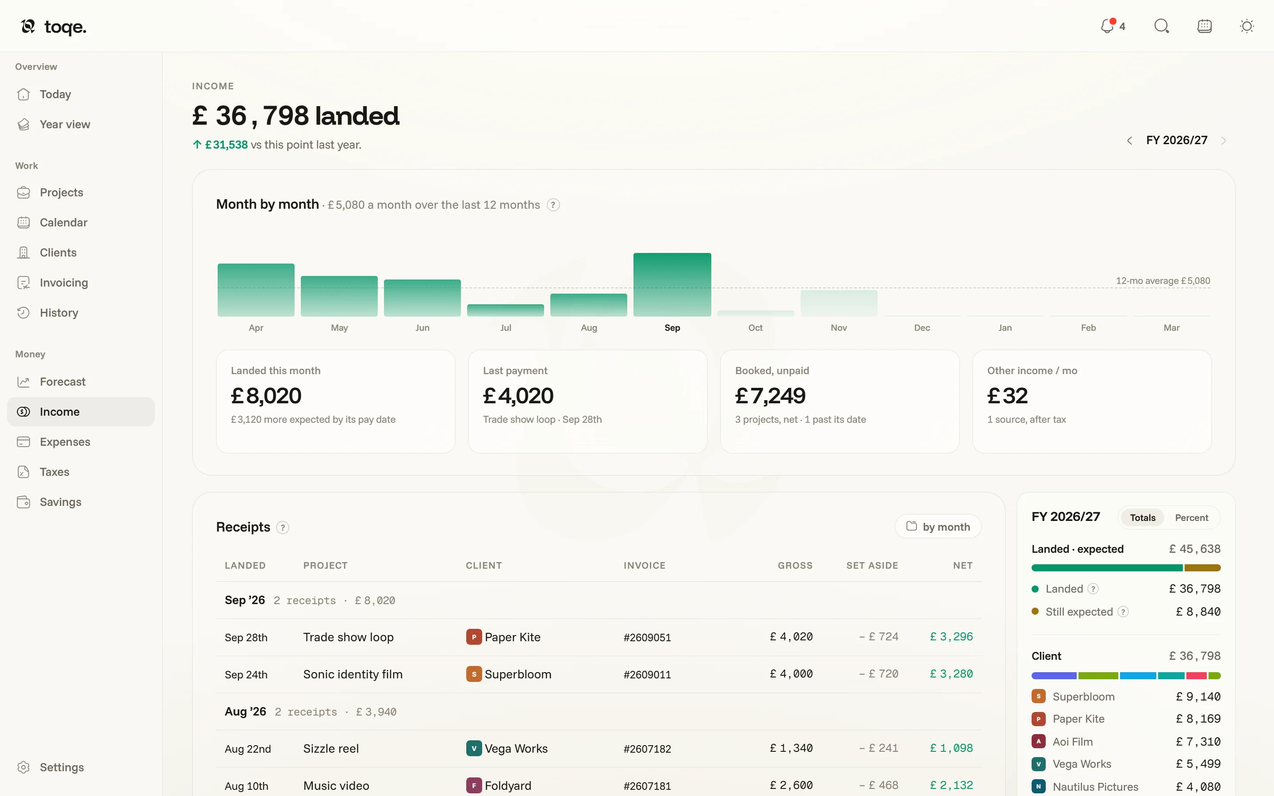The height and width of the screenshot is (796, 1274).
Task: Go to previous financial year
Action: [1129, 141]
